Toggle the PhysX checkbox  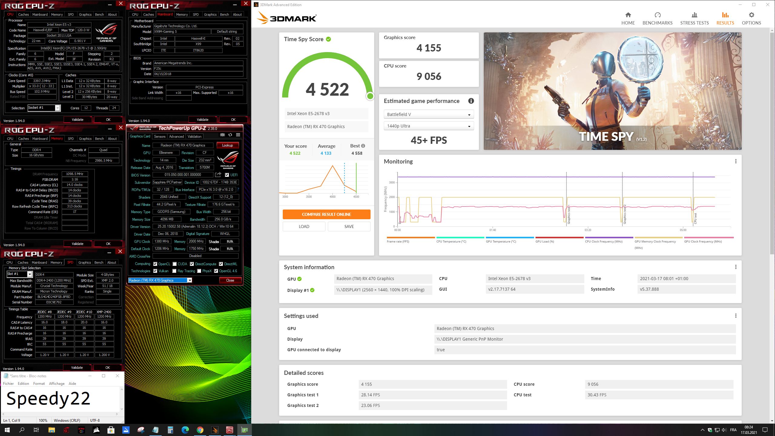pyautogui.click(x=199, y=271)
